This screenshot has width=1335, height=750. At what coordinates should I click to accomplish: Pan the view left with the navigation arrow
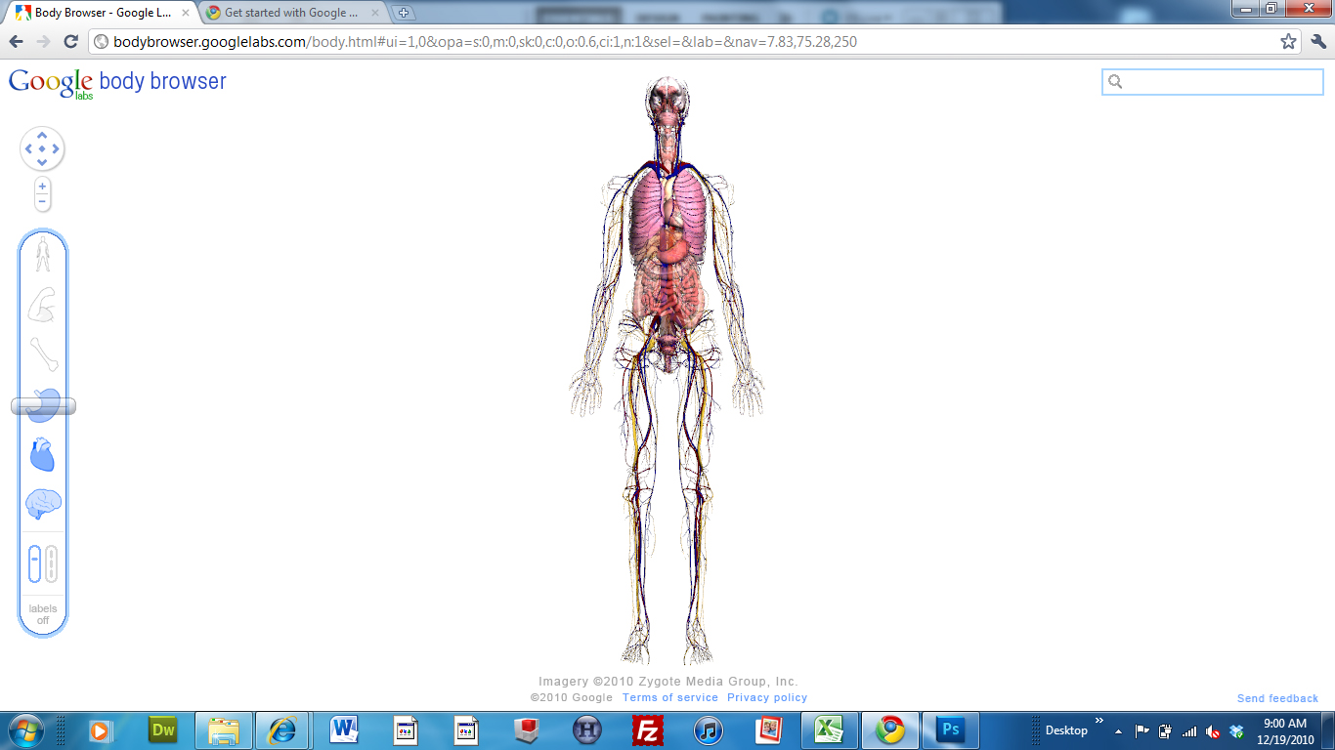click(29, 149)
